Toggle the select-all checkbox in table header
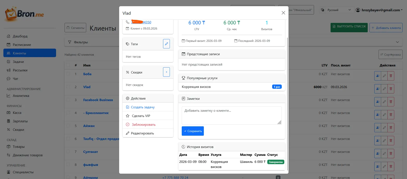The height and width of the screenshot is (179, 407). tap(68, 65)
